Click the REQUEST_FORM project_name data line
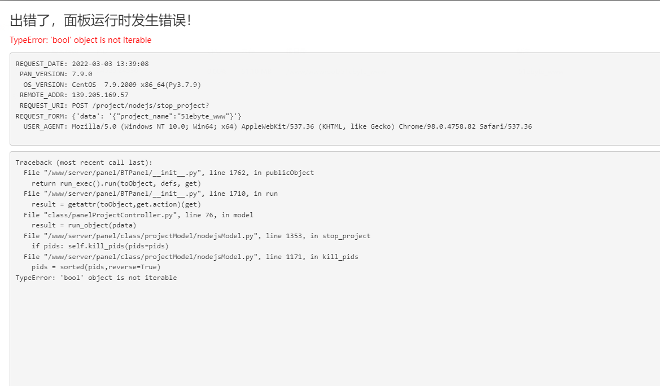 click(128, 116)
